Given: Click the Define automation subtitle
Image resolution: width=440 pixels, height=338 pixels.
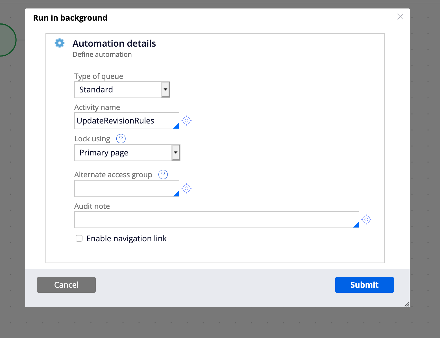Looking at the screenshot, I should click(102, 55).
